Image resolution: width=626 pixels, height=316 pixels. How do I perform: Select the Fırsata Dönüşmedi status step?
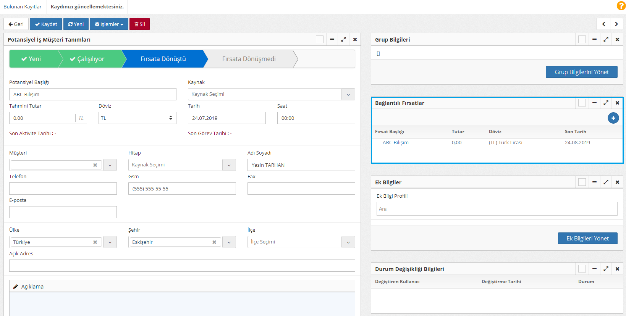click(249, 59)
